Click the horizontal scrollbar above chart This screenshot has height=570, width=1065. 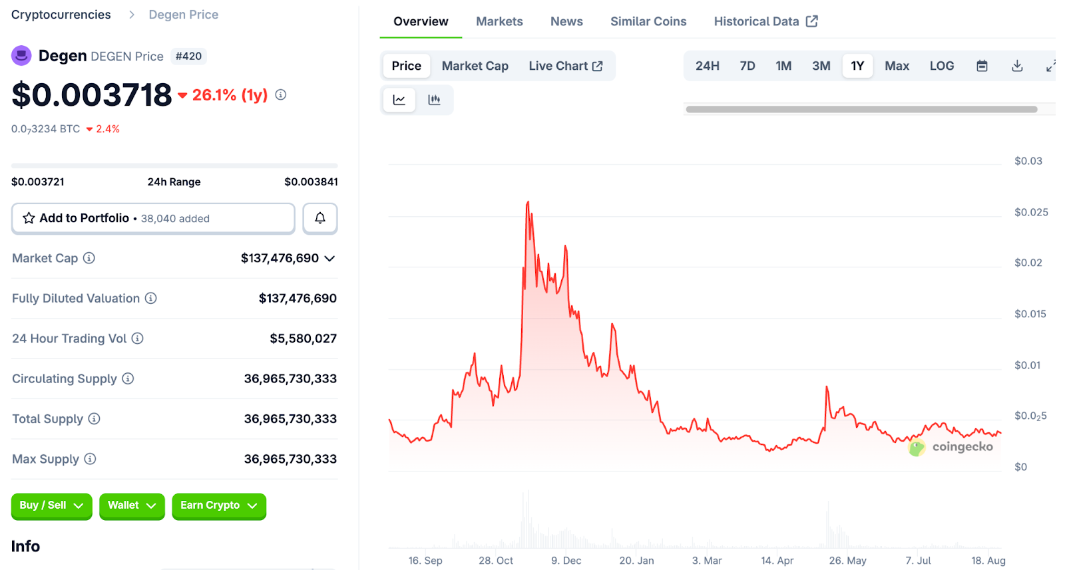[x=861, y=109]
